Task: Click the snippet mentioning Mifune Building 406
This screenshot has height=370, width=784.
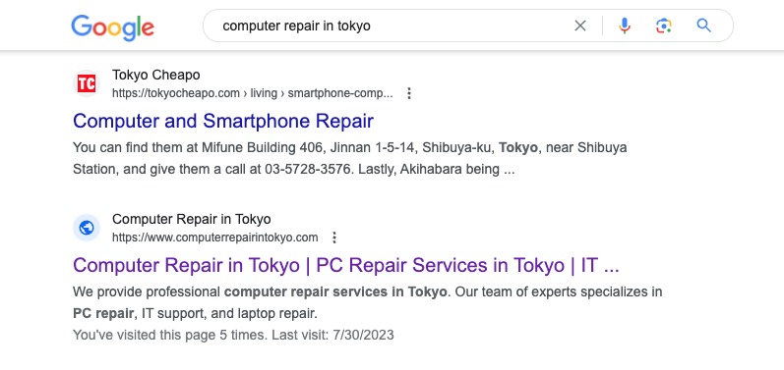Action: click(x=350, y=159)
